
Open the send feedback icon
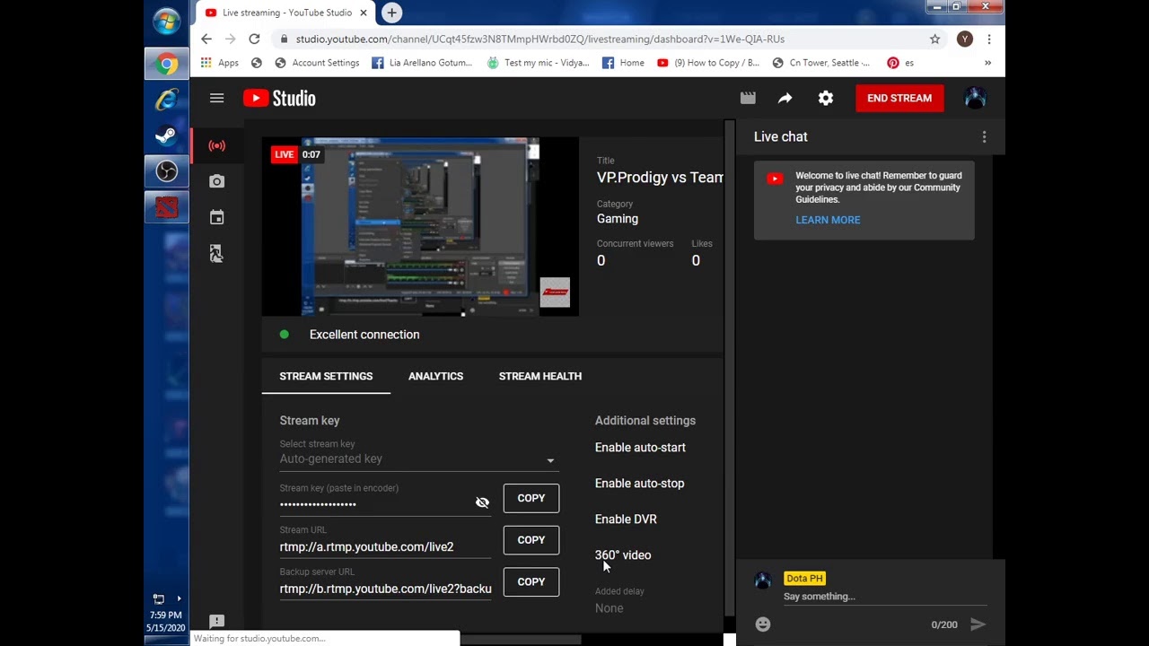pos(216,621)
